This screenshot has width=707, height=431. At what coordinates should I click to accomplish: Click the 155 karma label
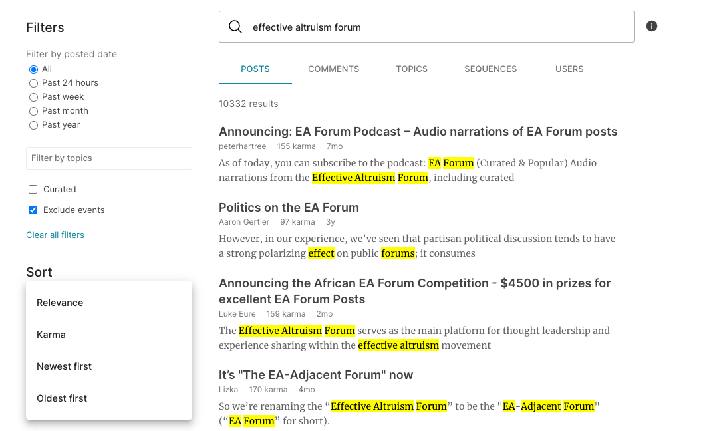click(x=296, y=146)
